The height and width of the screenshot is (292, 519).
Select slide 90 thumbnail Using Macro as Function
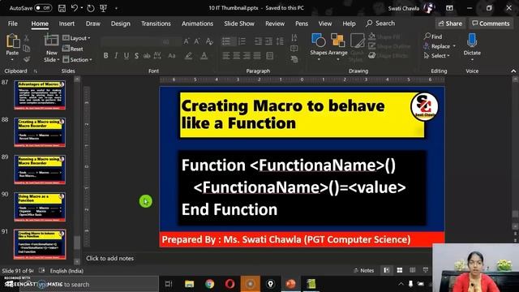click(40, 207)
